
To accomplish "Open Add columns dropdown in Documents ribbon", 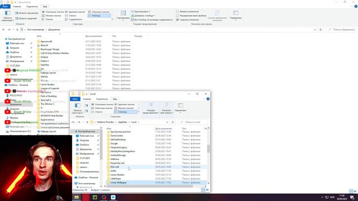I will click(143, 16).
